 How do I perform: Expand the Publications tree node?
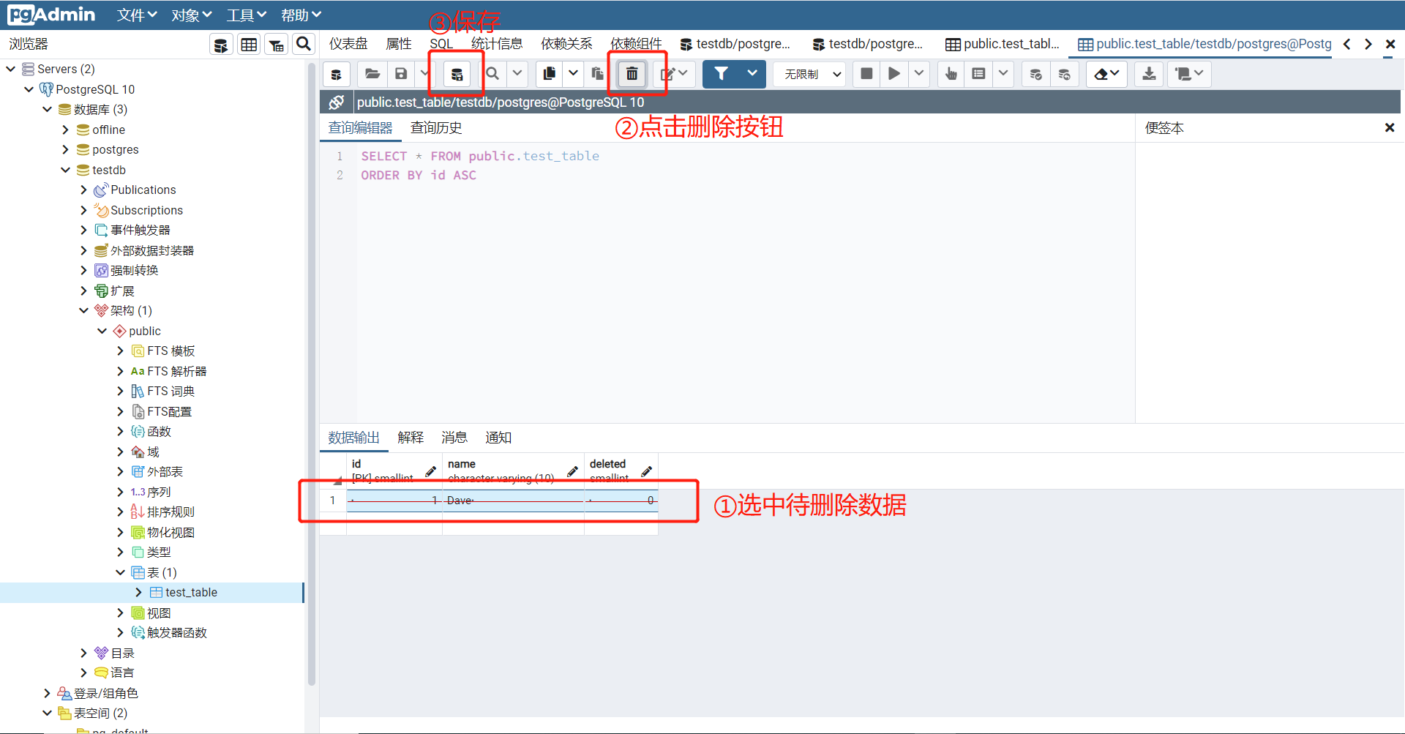pyautogui.click(x=84, y=190)
